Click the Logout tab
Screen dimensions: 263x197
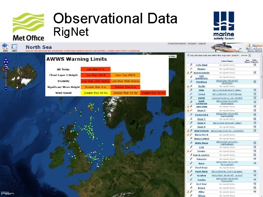click(x=202, y=43)
